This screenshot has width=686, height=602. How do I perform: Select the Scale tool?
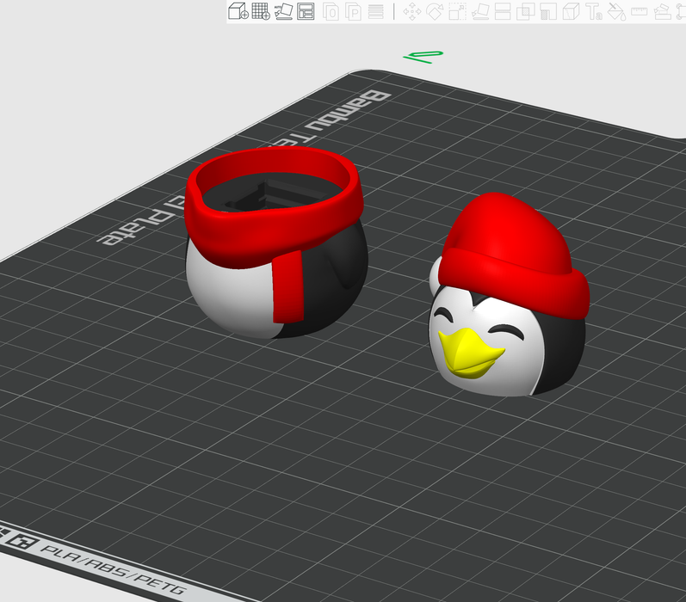[x=457, y=11]
